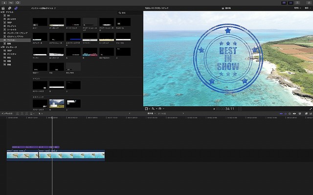Open the Libraries sidebar icon
313x195 pixels.
pyautogui.click(x=3, y=8)
